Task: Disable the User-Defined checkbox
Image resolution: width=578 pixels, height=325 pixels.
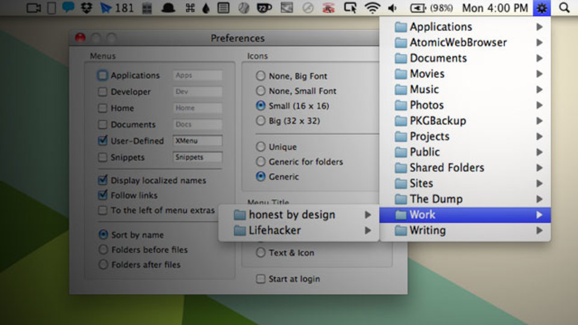Action: [x=102, y=140]
